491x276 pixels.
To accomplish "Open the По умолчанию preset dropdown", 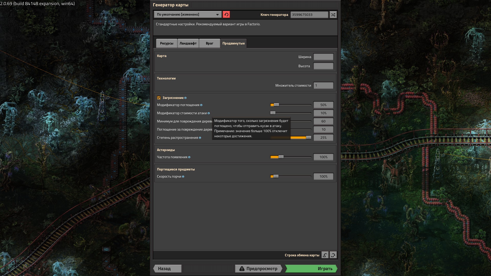I will click(x=188, y=15).
